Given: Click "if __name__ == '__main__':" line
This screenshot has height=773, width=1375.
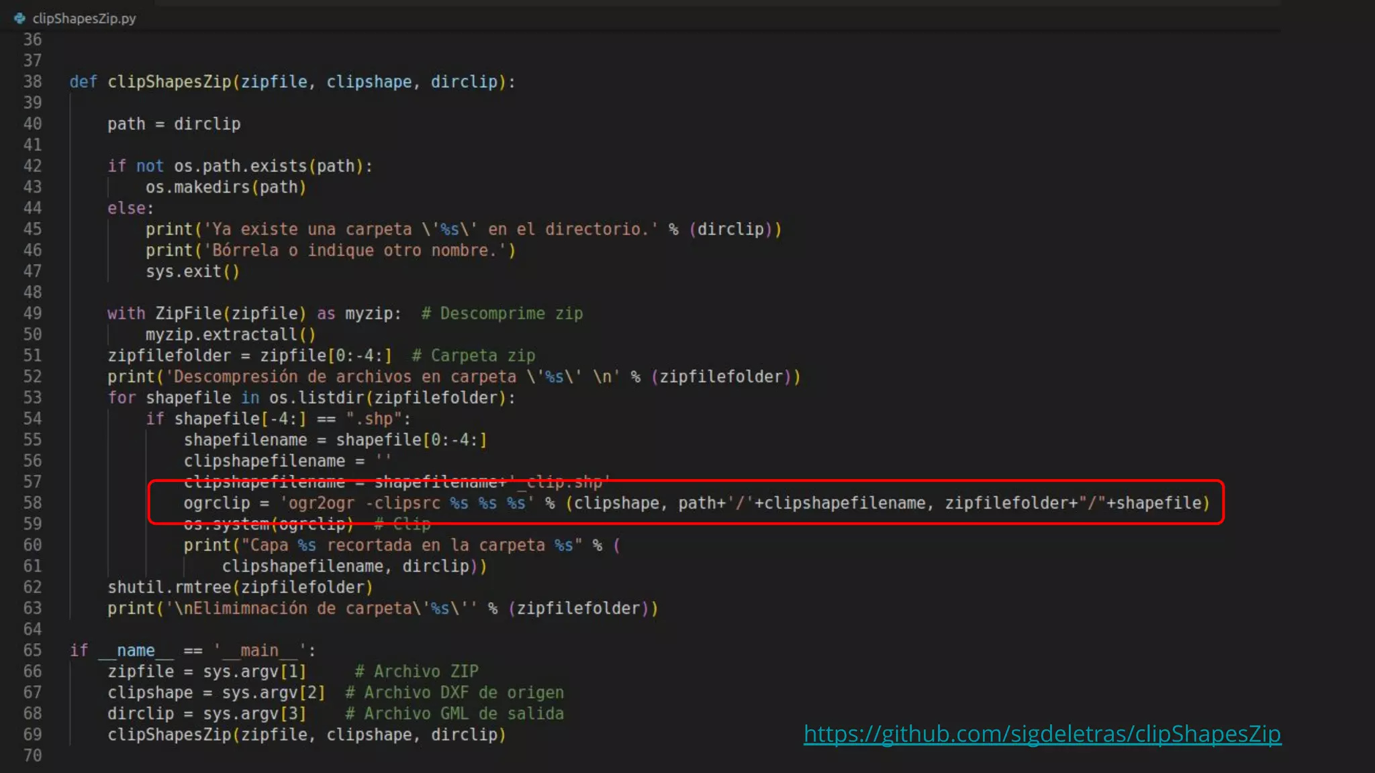Looking at the screenshot, I should [192, 651].
